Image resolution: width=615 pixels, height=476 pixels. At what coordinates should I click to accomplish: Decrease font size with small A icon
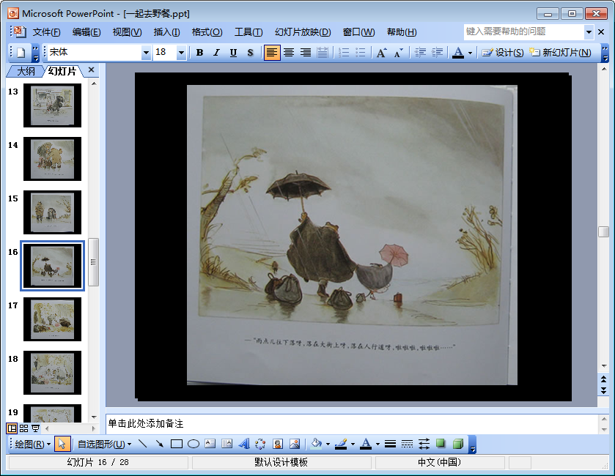(398, 53)
